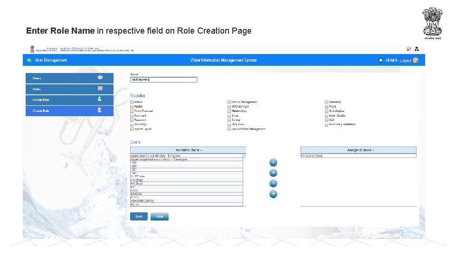Enable the Hydrological module checkbox
The image size is (456, 256).
coord(327,111)
